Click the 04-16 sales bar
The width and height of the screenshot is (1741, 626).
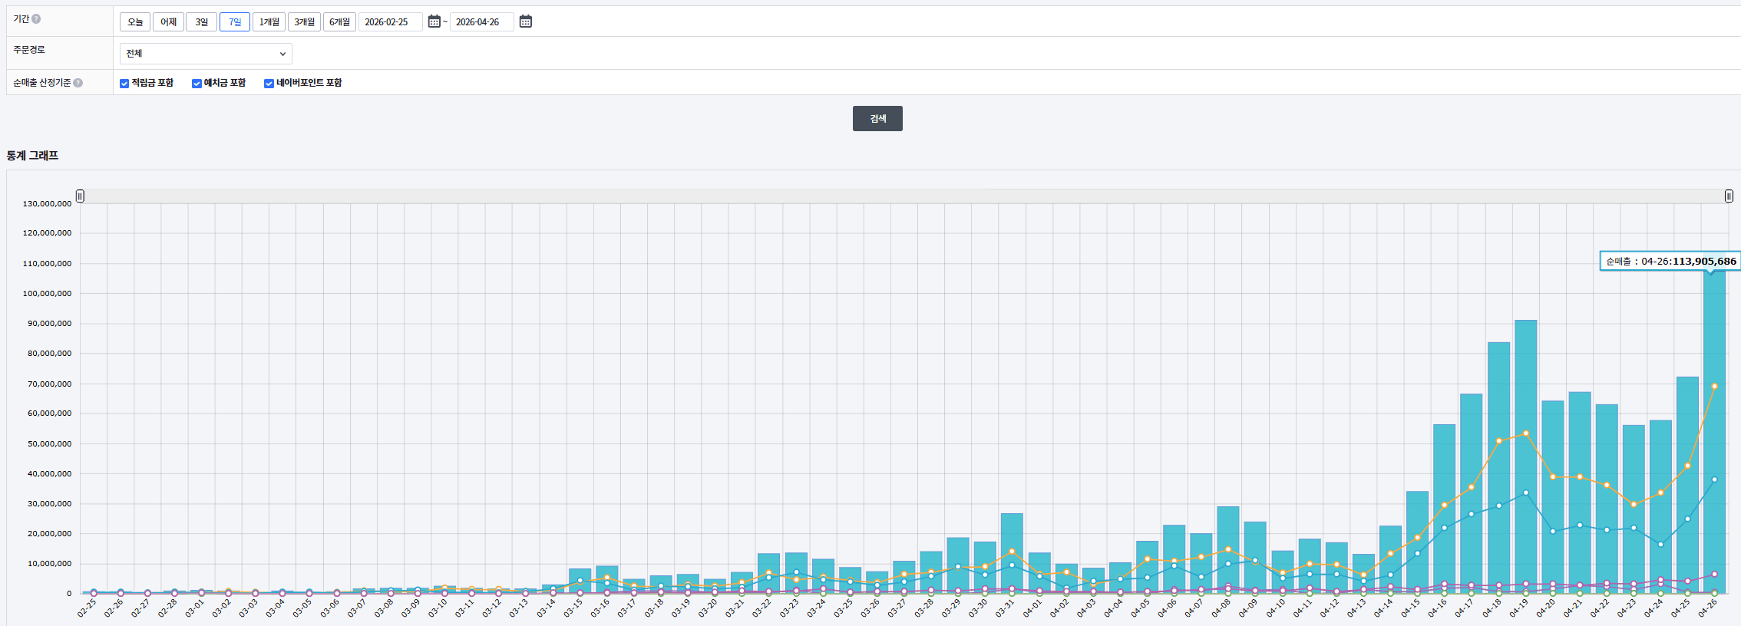tap(1444, 509)
